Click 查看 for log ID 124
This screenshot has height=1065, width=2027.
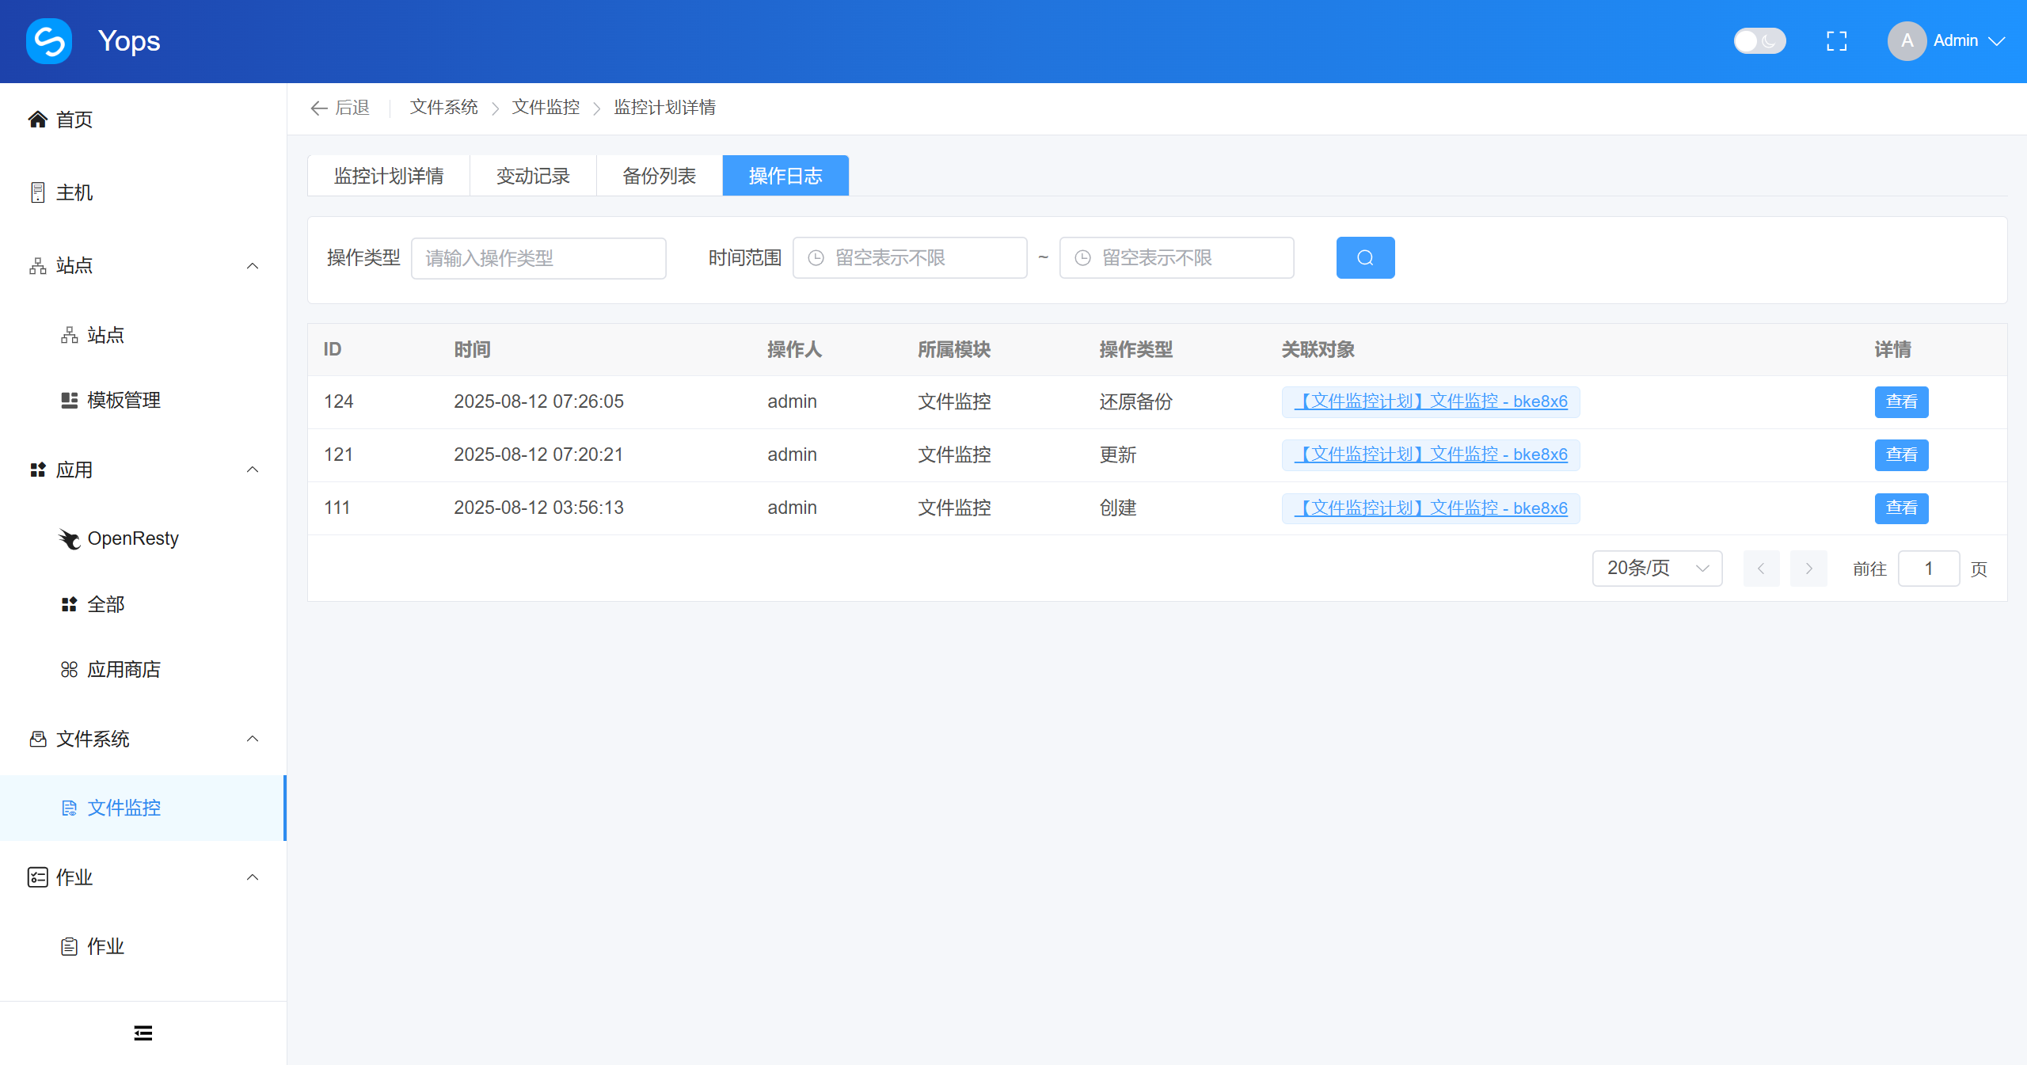tap(1900, 401)
